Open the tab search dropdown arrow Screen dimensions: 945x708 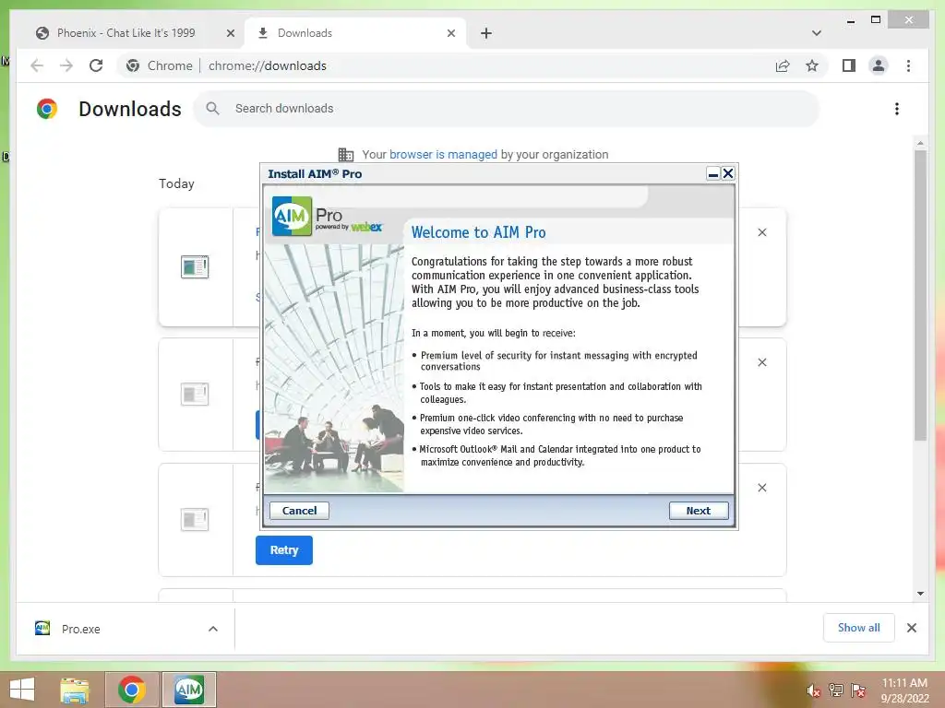(817, 33)
